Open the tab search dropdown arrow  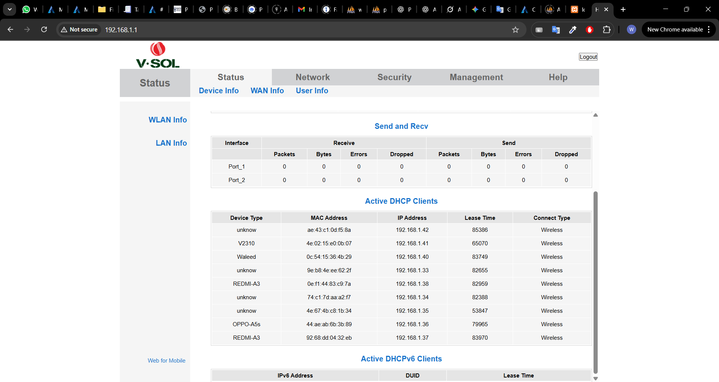pos(9,9)
